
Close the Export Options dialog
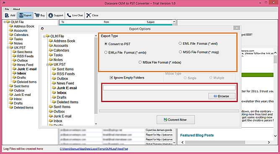(x=236, y=28)
